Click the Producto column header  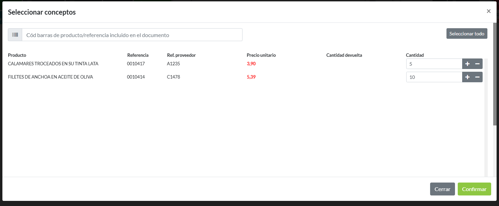[17, 55]
